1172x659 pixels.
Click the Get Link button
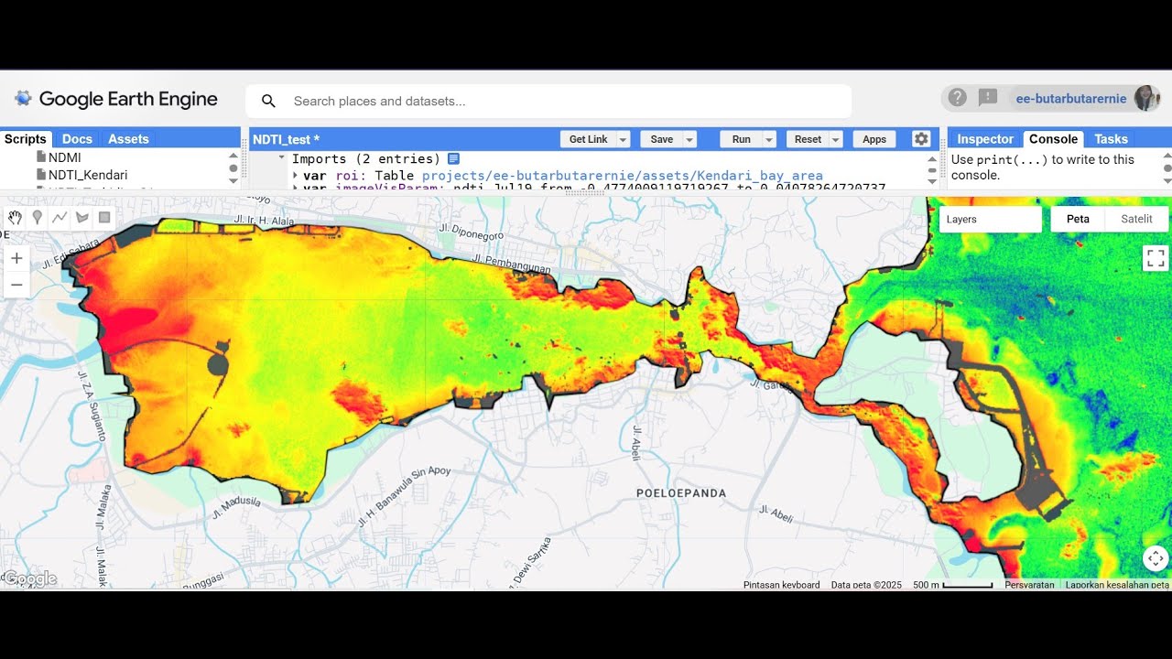tap(588, 139)
